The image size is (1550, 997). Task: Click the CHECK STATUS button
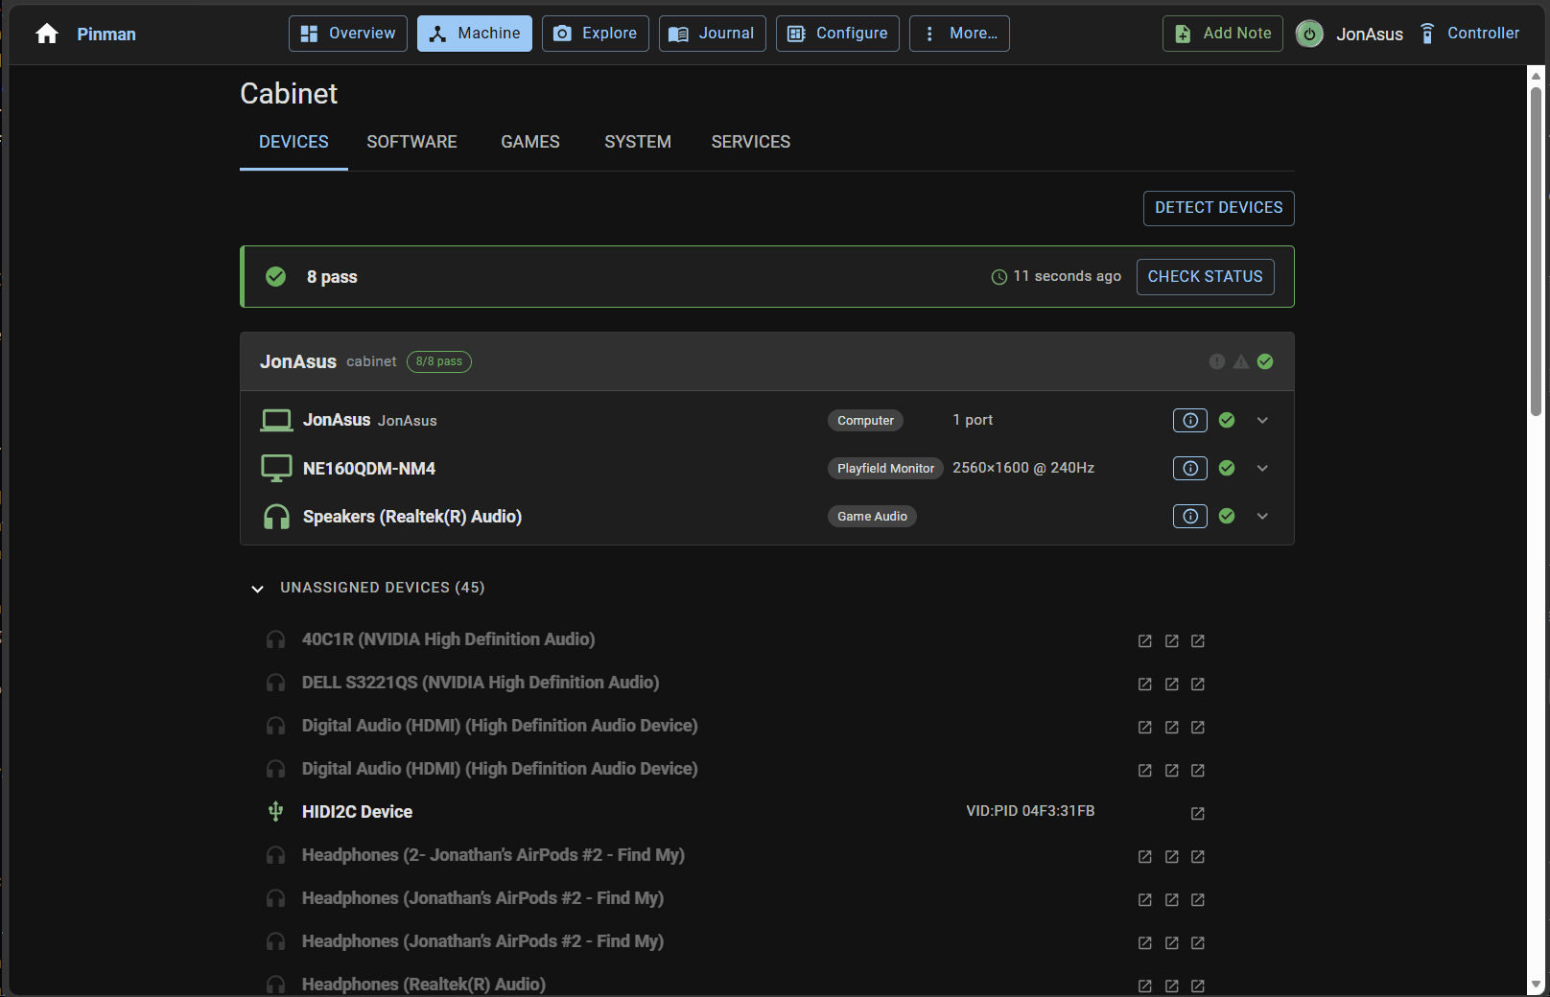click(1206, 277)
